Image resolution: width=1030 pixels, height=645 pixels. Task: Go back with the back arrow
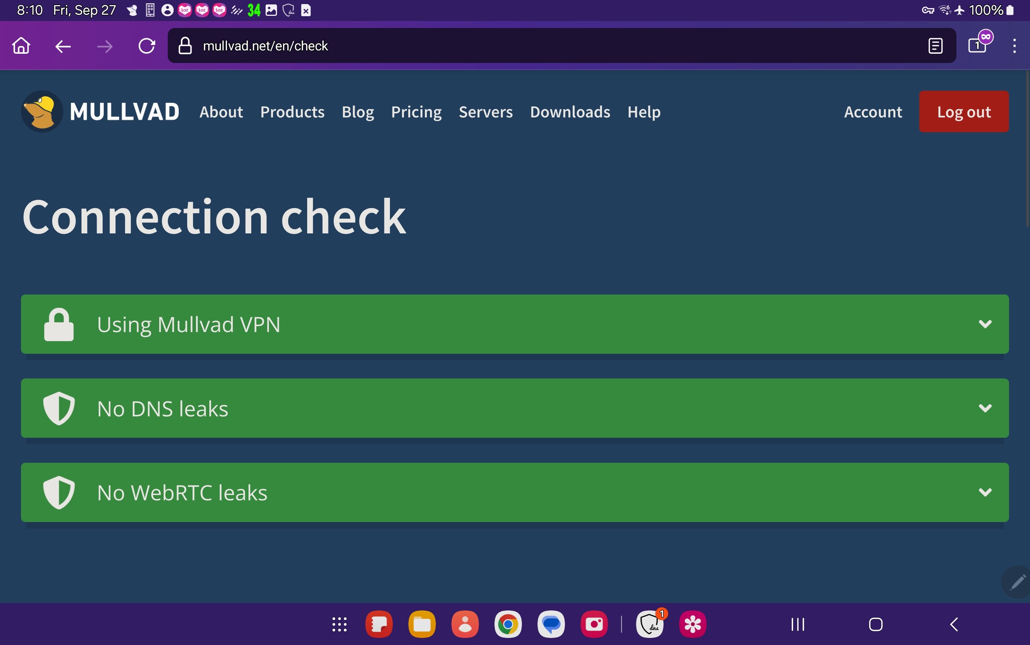63,46
